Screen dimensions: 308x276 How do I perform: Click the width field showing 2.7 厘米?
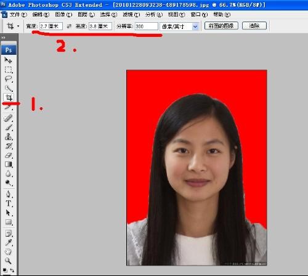tap(51, 26)
